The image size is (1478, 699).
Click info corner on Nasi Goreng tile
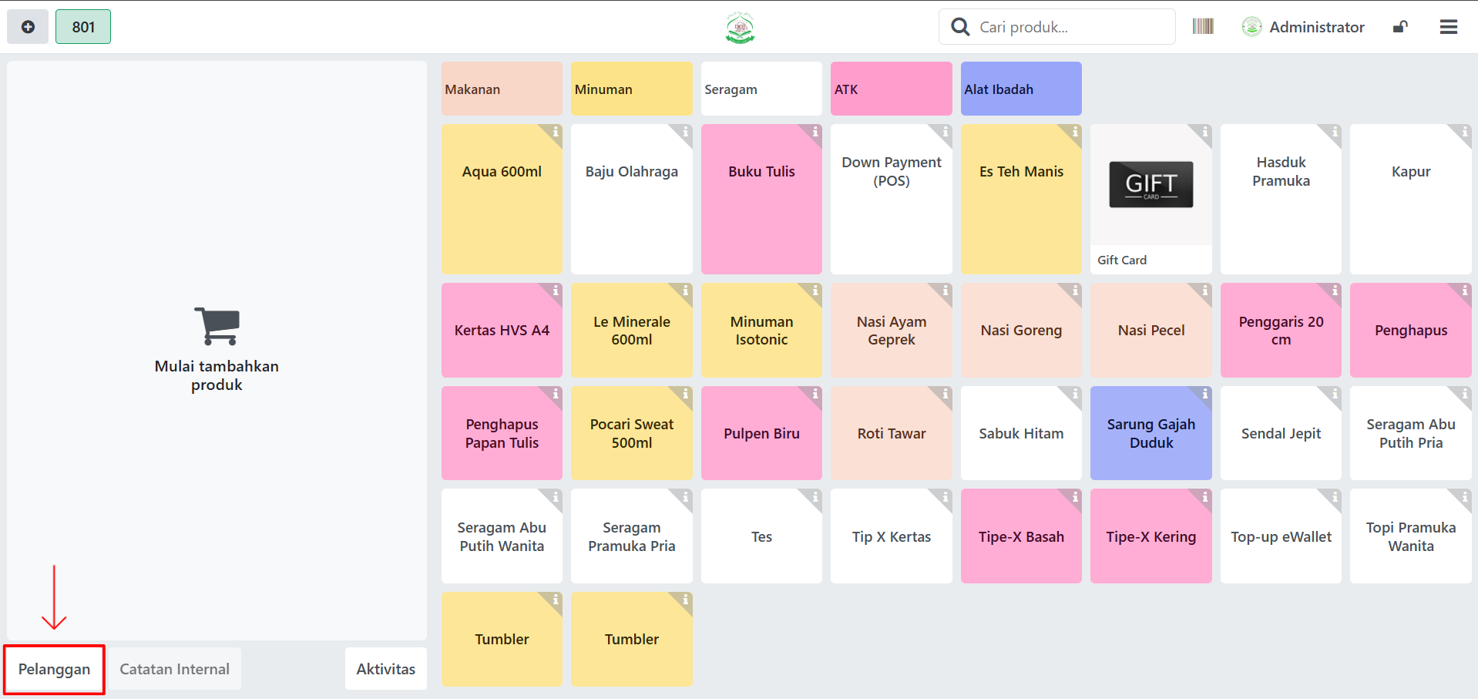1074,291
